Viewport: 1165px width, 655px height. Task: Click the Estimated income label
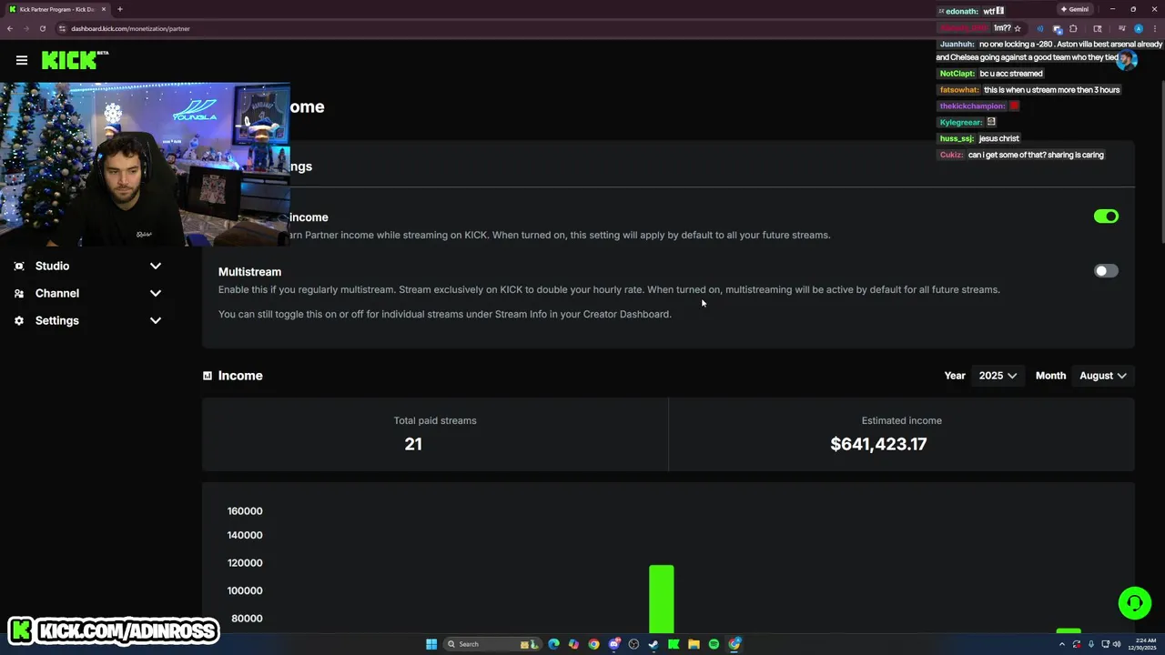902,420
